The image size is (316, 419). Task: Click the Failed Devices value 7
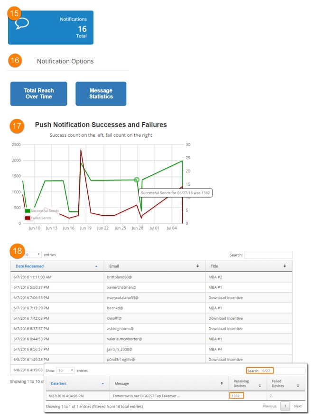[270, 396]
